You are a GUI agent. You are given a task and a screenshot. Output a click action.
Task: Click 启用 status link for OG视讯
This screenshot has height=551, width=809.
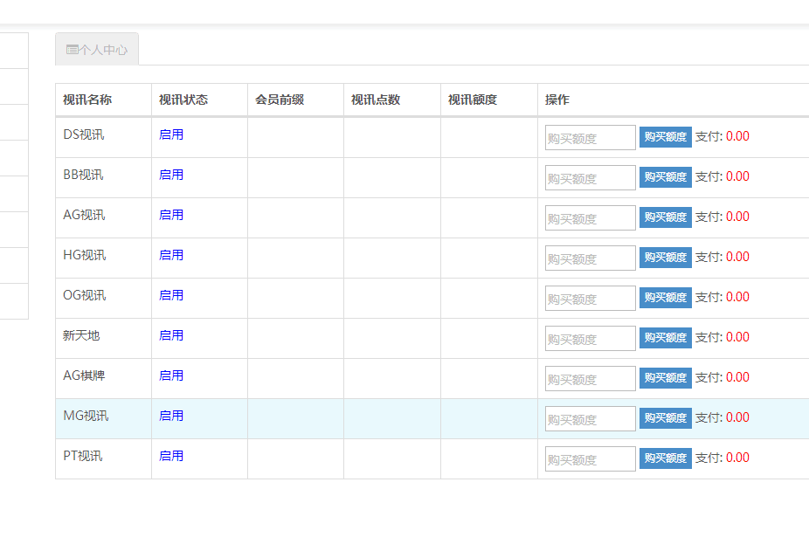[171, 296]
